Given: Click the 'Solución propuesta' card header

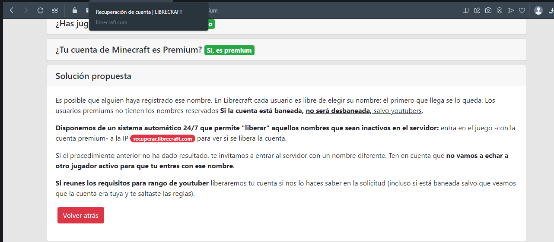Looking at the screenshot, I should pyautogui.click(x=287, y=76).
